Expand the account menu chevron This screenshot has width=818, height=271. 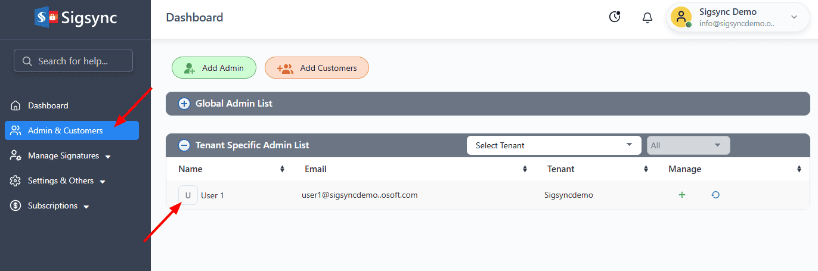pyautogui.click(x=794, y=17)
